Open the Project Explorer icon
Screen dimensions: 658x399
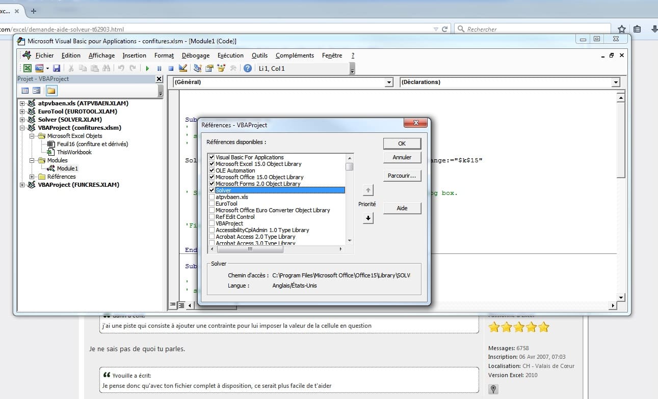tap(198, 68)
